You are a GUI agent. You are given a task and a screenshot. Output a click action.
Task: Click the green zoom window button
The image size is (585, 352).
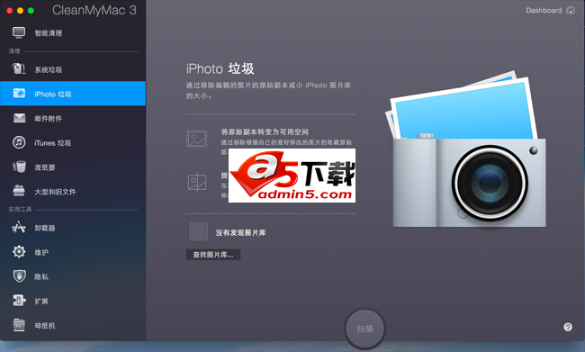pyautogui.click(x=31, y=11)
